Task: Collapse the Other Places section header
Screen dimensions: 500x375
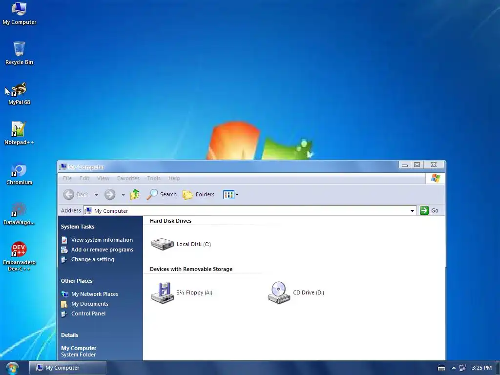Action: pos(77,281)
